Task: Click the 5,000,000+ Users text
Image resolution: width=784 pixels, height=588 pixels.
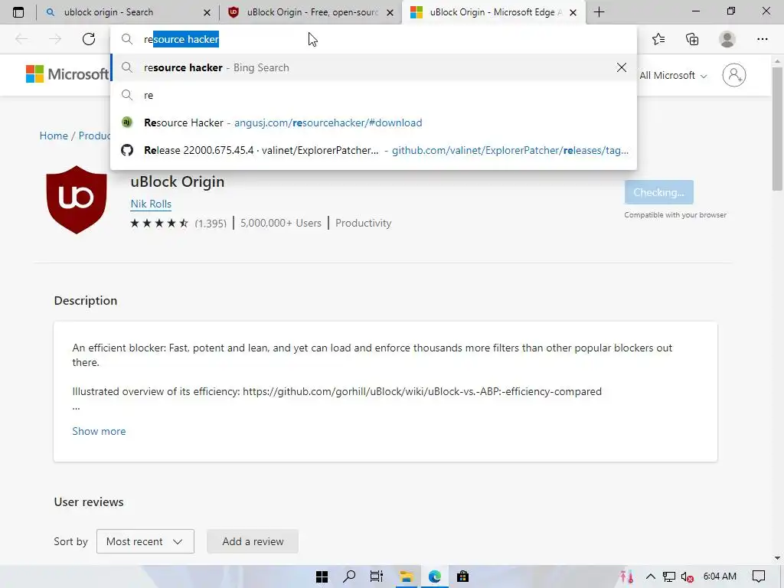Action: tap(280, 223)
